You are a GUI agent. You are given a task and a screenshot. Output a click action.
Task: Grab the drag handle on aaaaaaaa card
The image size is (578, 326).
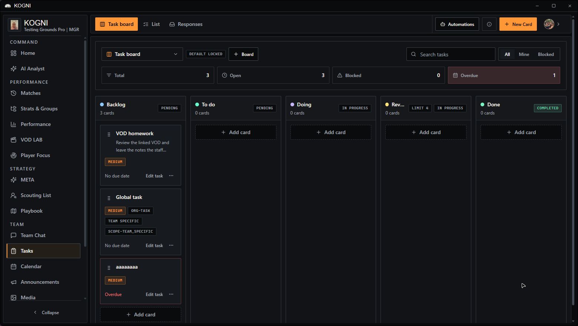(109, 267)
